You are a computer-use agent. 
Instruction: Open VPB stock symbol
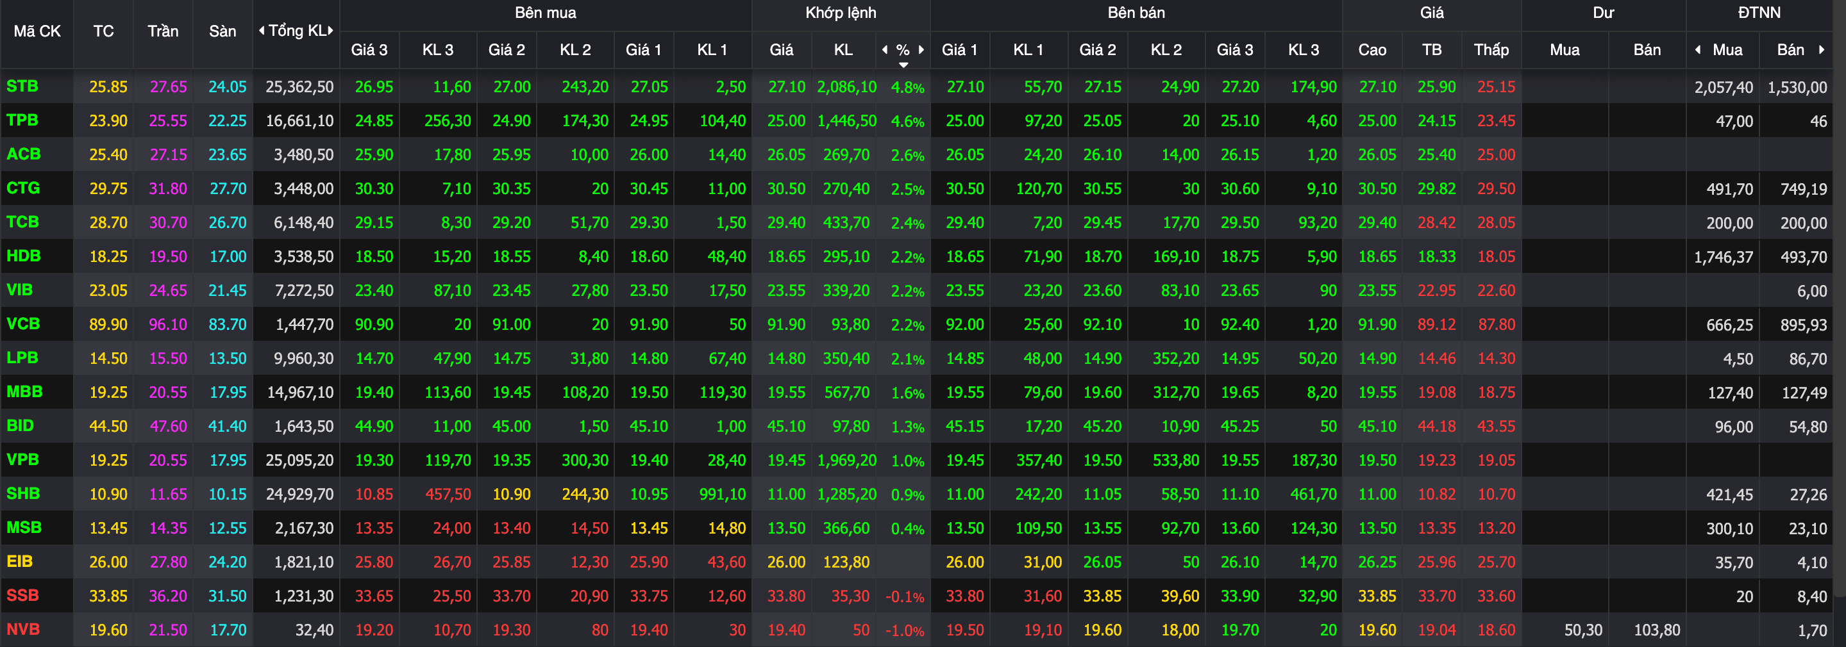tap(22, 460)
